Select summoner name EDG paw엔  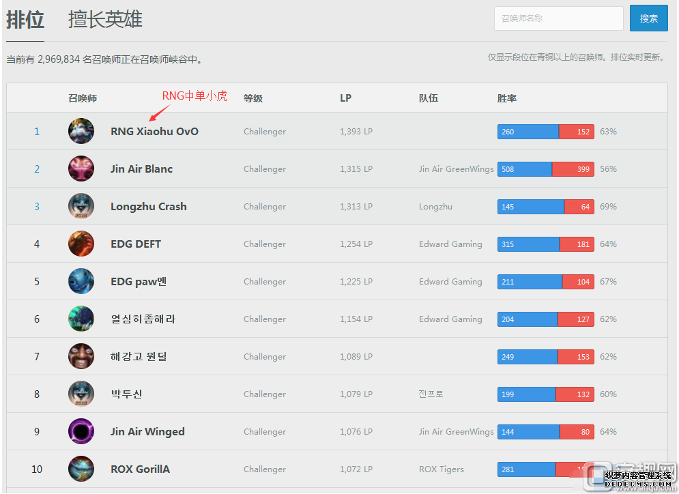[139, 281]
